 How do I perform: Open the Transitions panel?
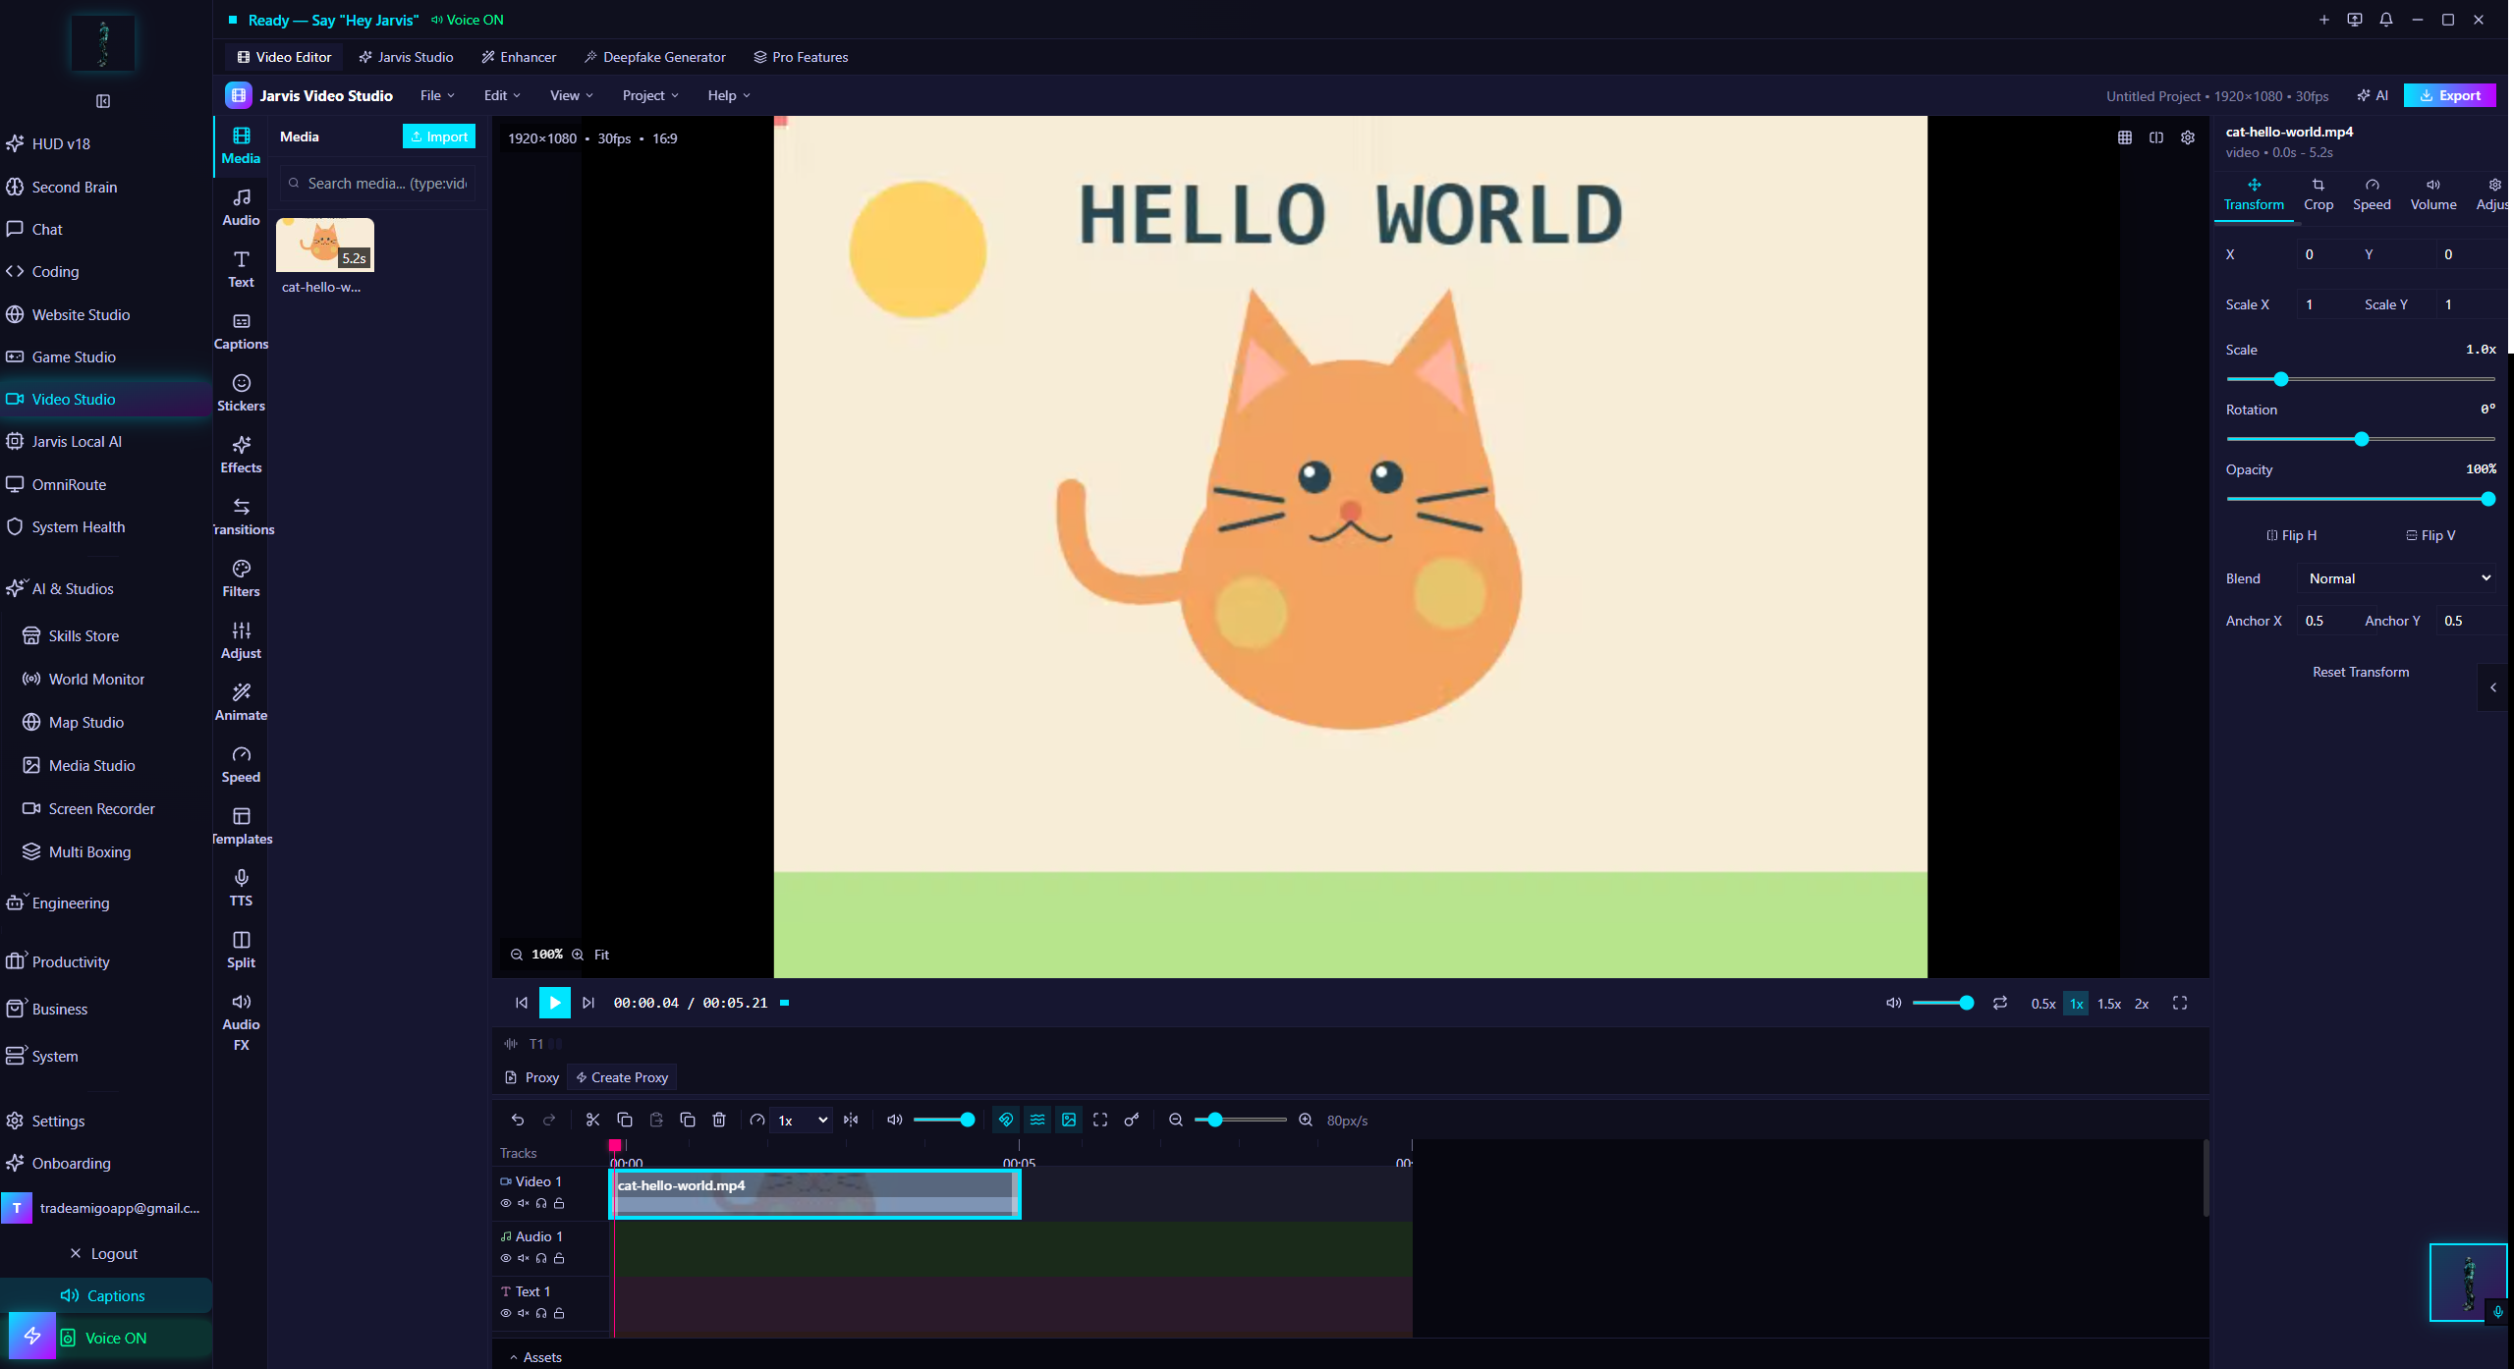[x=241, y=517]
